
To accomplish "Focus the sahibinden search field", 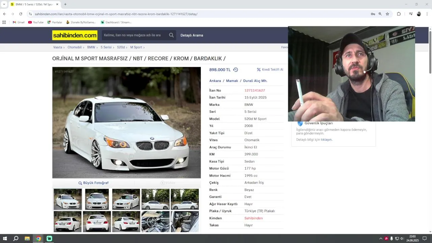I will (134, 35).
